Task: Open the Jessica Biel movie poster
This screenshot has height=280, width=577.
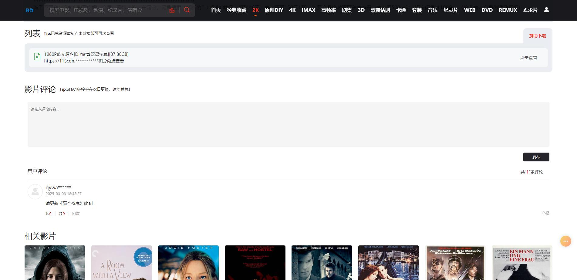Action: point(55,263)
